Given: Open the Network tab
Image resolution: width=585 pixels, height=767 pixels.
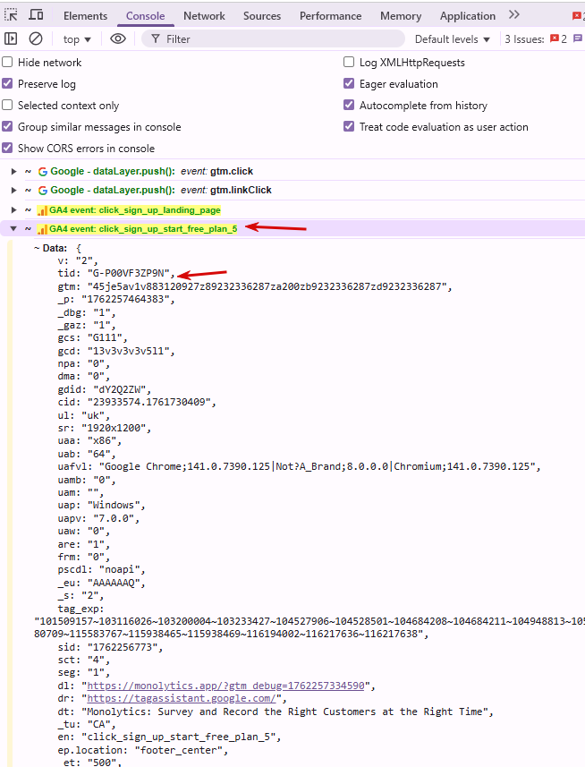Looking at the screenshot, I should tap(204, 15).
